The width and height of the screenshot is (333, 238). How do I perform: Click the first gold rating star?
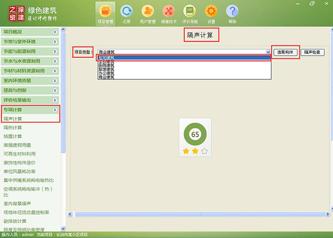[186, 151]
